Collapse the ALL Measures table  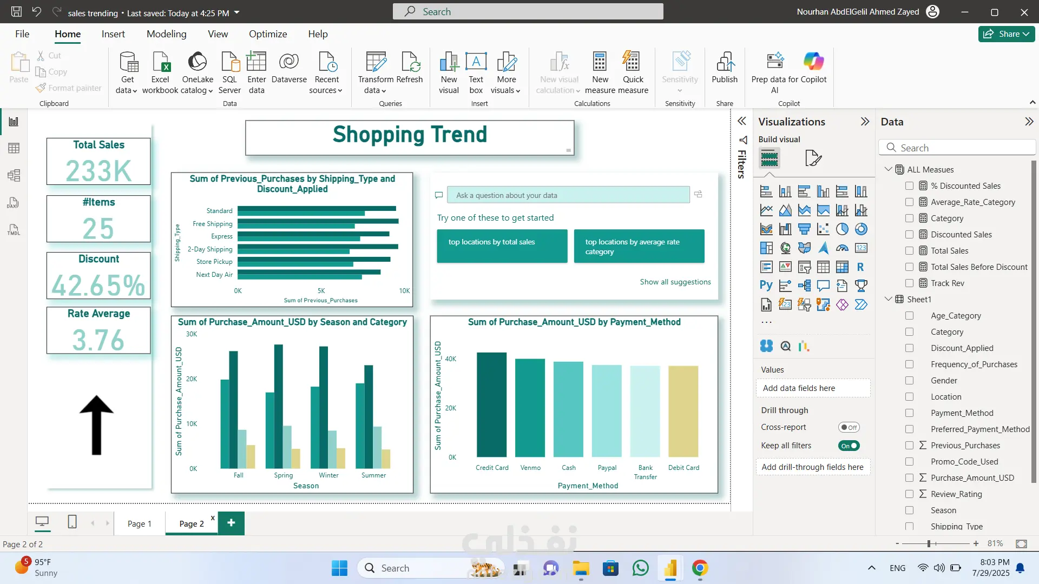(888, 169)
